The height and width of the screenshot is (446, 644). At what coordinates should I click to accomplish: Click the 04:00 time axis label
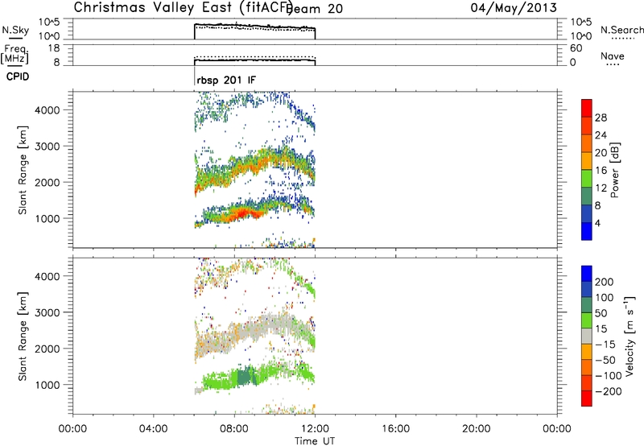(x=154, y=429)
